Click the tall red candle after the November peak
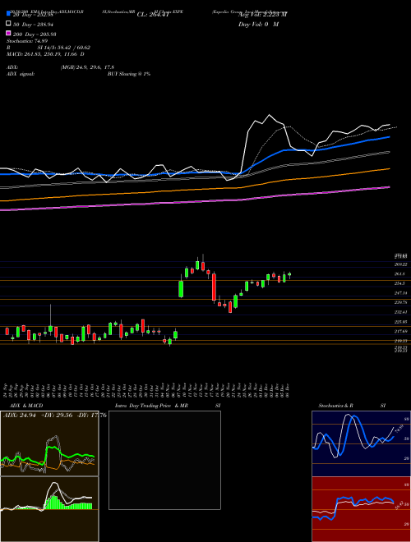Screen dimensions: 411x542 coord(215,287)
